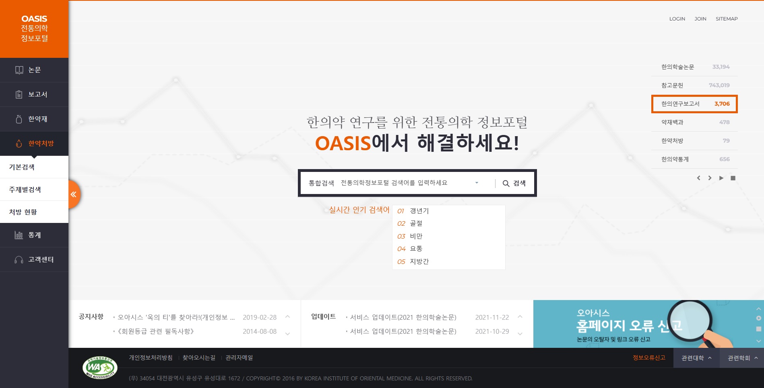This screenshot has height=388, width=764.
Task: Collapse sidebar with the orange double-arrow button
Action: 74,194
